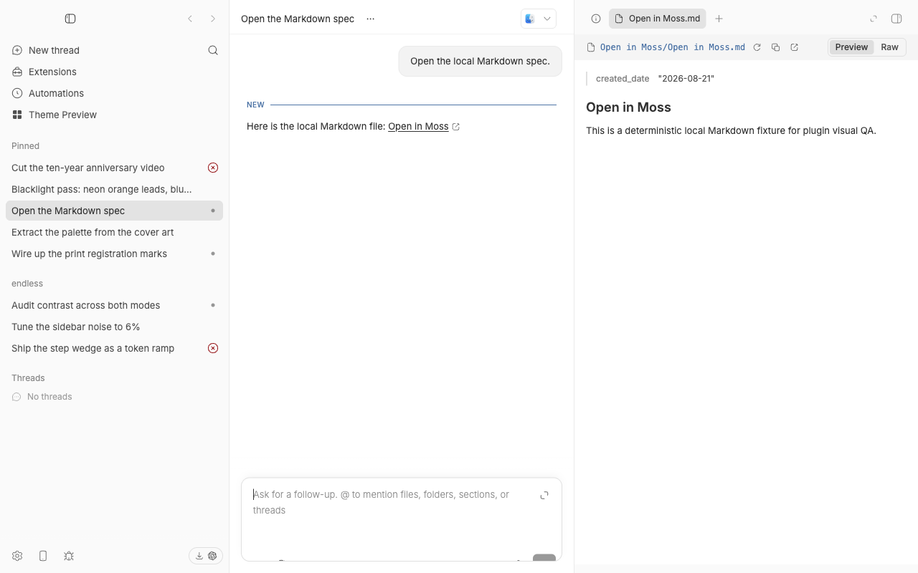918x573 pixels.
Task: Select the 'Open in Moss.md' tab
Action: click(x=658, y=19)
